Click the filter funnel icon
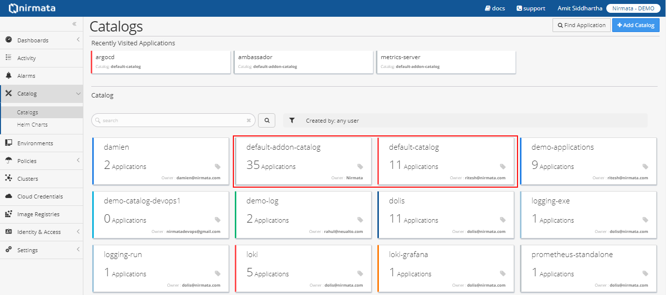The image size is (666, 295). click(292, 120)
